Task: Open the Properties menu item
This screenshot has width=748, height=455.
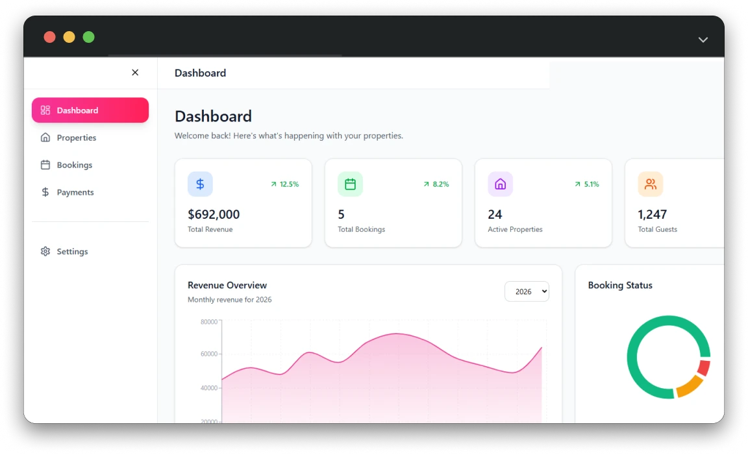Action: tap(76, 138)
